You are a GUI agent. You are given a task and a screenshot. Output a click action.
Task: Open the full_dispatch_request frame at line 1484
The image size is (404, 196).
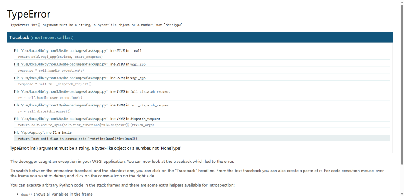pyautogui.click(x=92, y=105)
